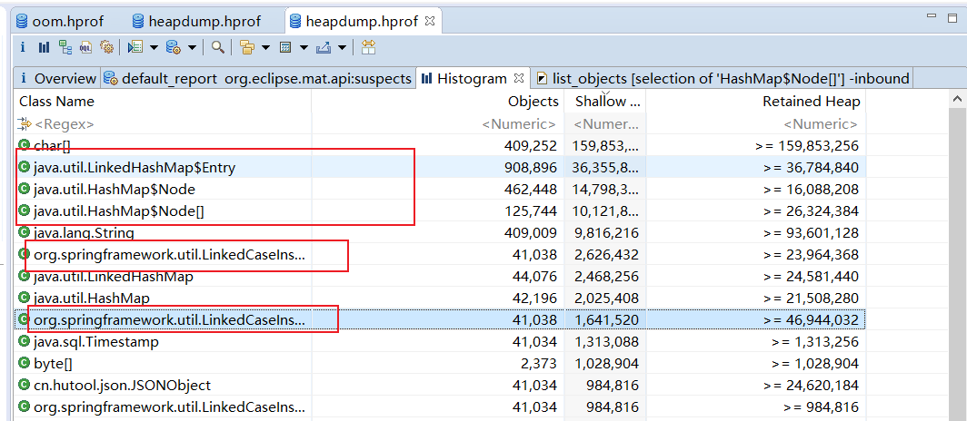This screenshot has height=421, width=967.
Task: Switch to the oom.hprof editor tab
Action: tap(60, 21)
